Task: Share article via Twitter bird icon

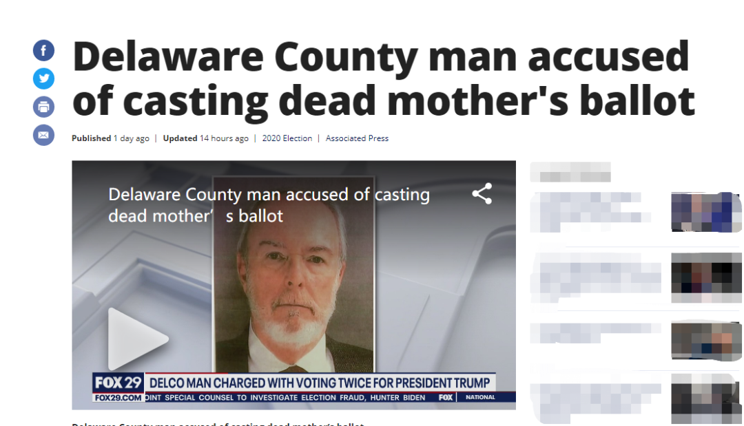Action: 43,78
